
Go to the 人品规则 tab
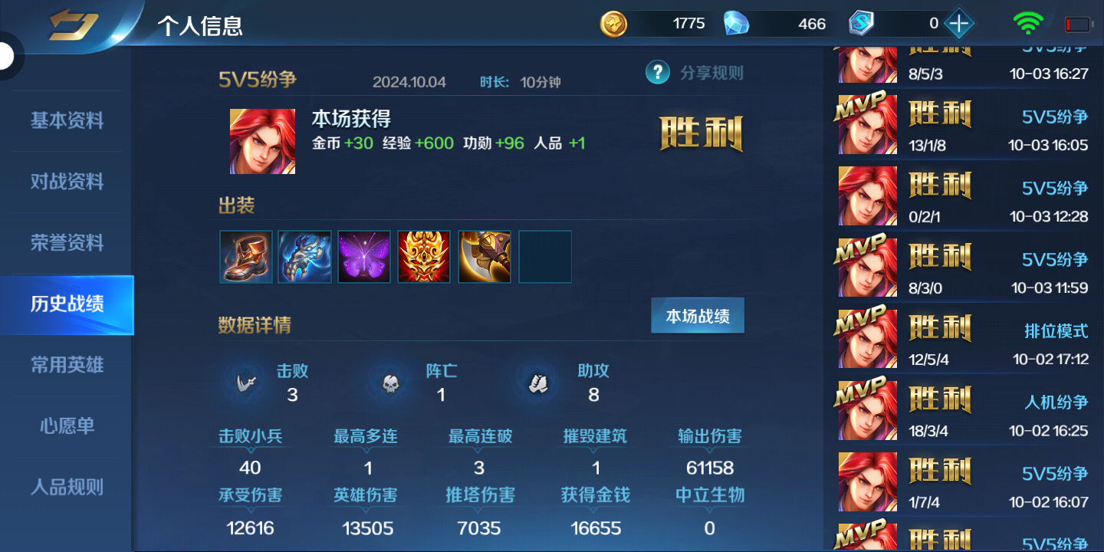coord(67,487)
